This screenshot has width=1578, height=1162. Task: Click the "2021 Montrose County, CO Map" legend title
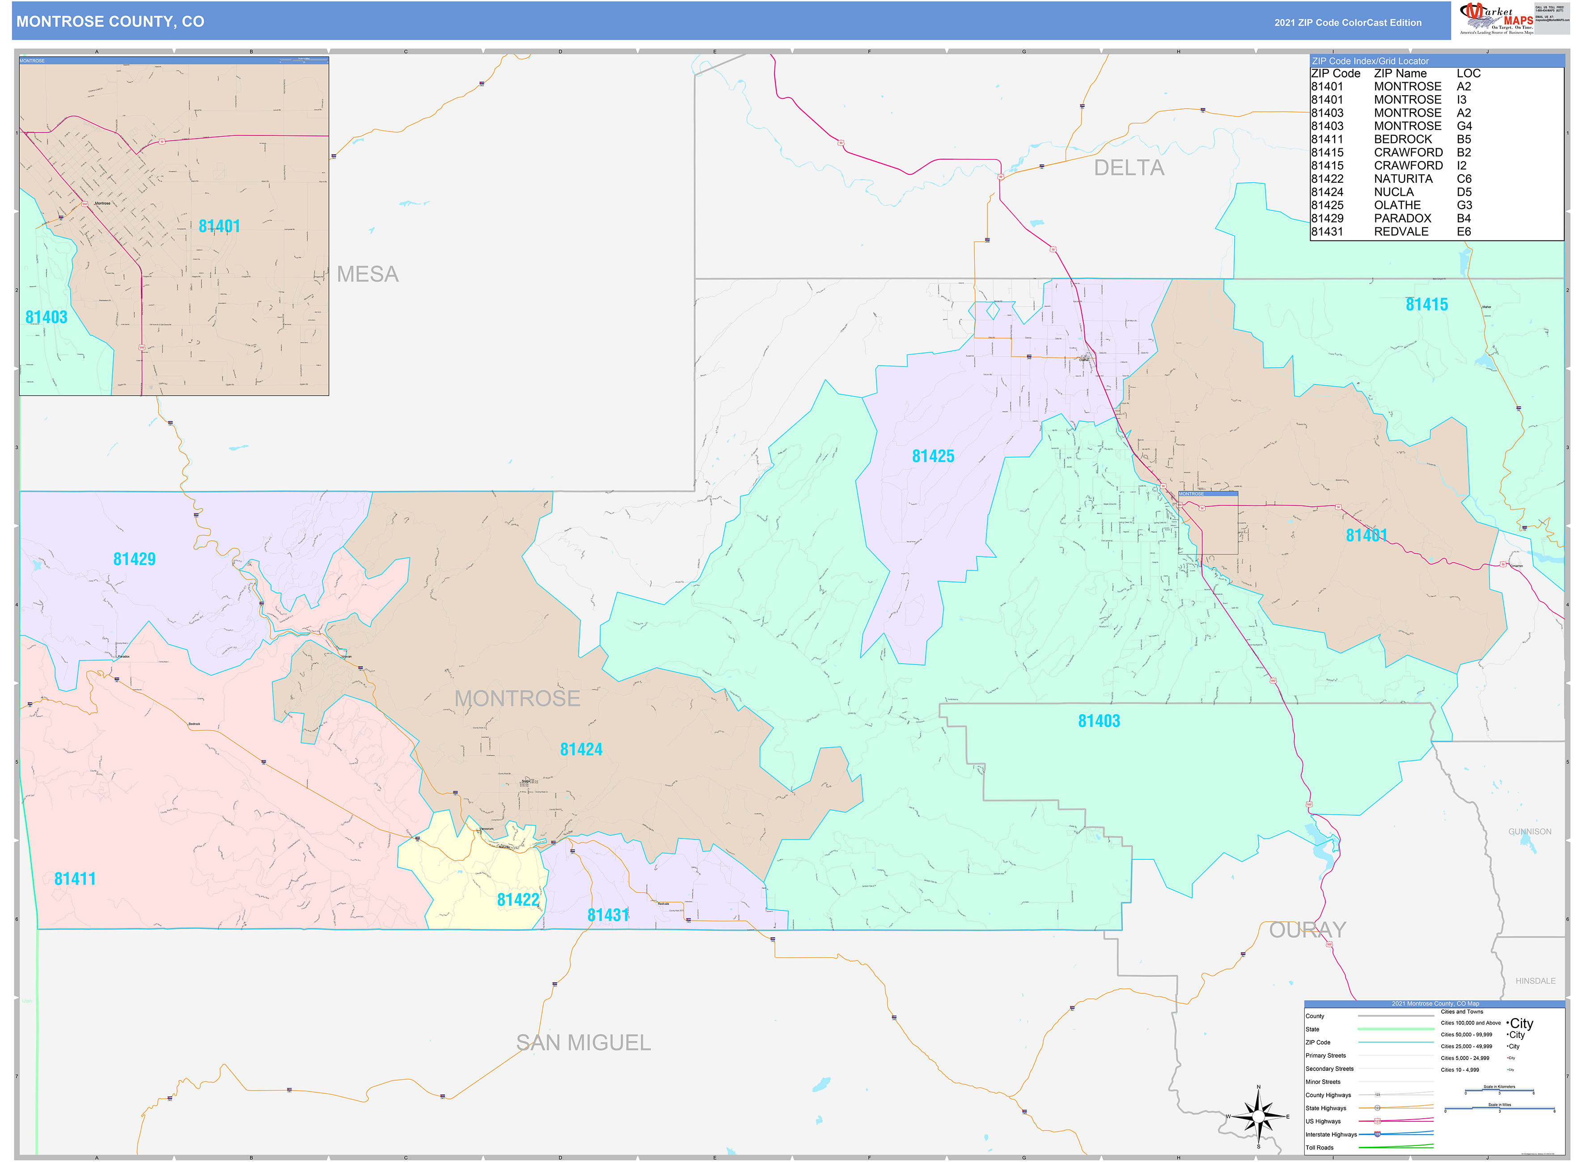click(x=1435, y=1004)
